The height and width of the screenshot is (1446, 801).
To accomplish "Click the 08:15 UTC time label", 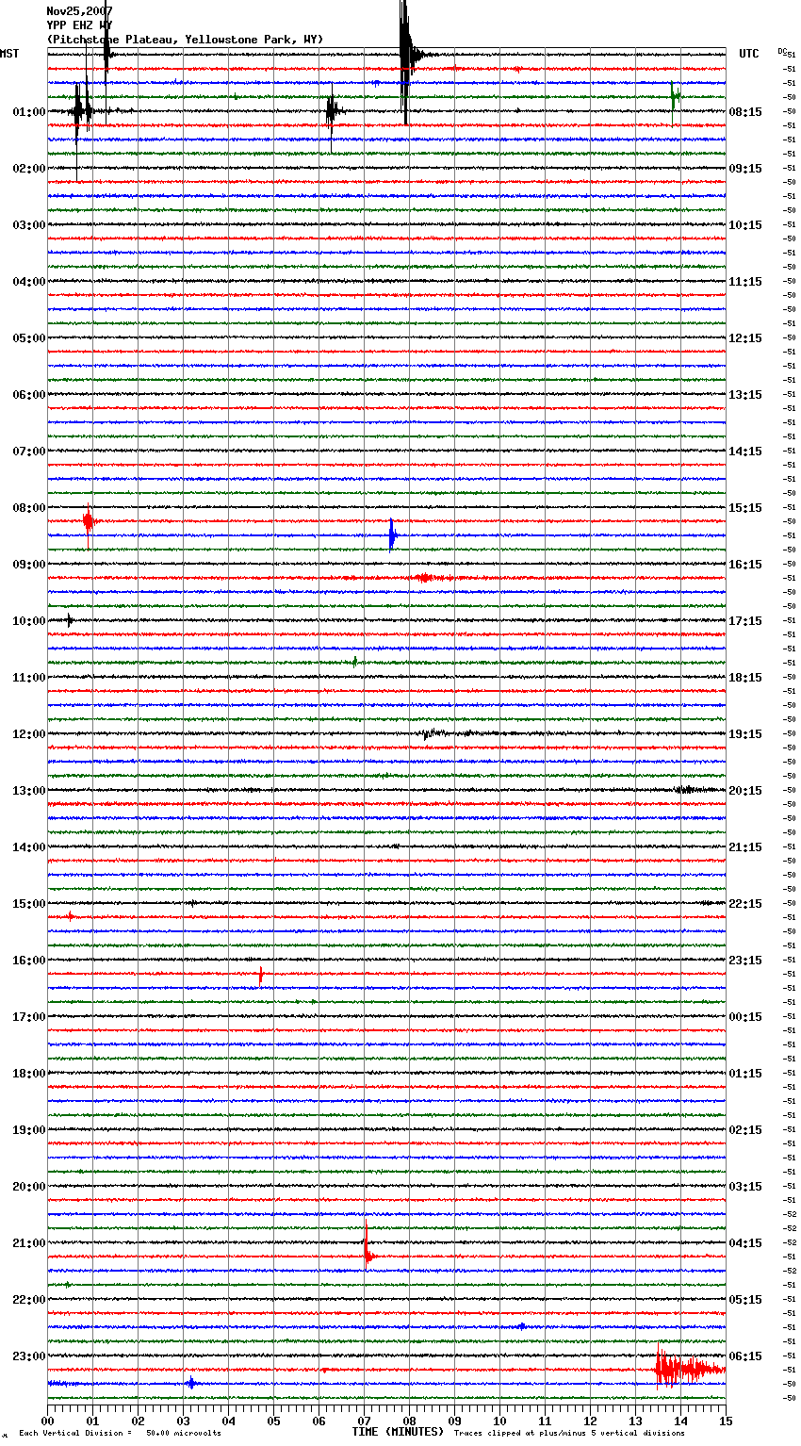I will click(745, 112).
